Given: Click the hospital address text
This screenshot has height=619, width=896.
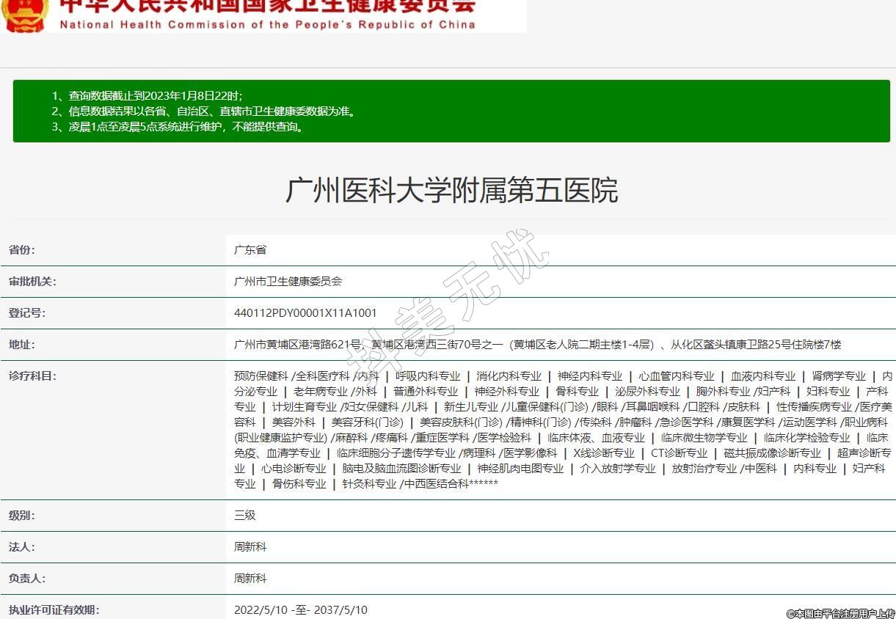Looking at the screenshot, I should point(537,345).
